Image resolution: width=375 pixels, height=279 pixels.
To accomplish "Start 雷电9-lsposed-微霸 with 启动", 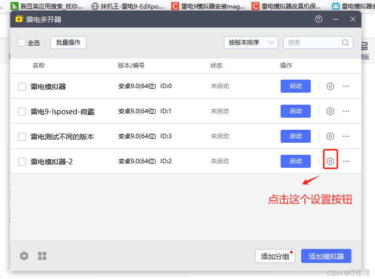I will coord(296,111).
